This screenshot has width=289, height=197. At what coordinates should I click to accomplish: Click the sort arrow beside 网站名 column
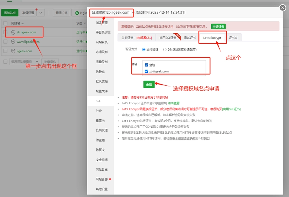(23, 23)
